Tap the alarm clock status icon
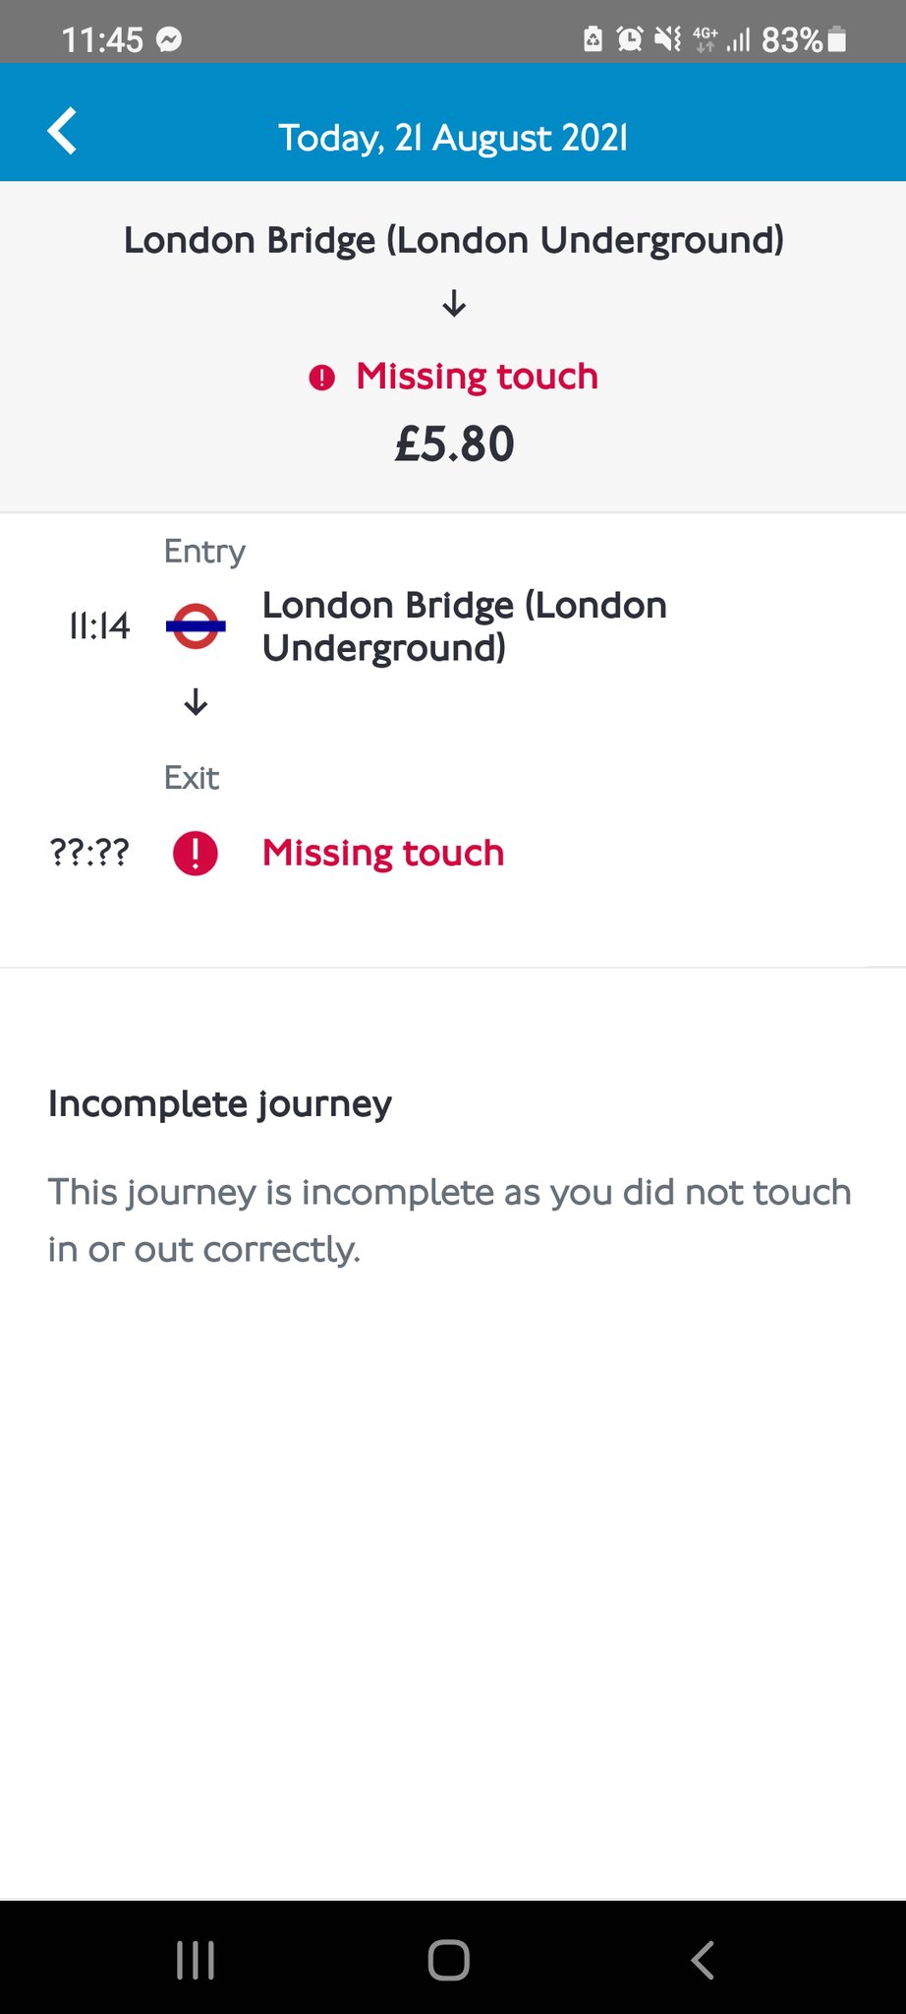 (629, 39)
